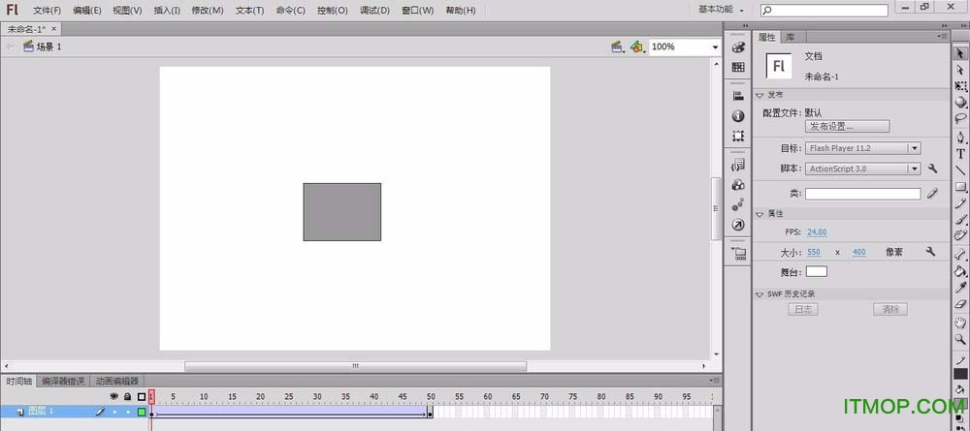Click the ActionScript settings wrench icon
The width and height of the screenshot is (970, 431).
932,168
